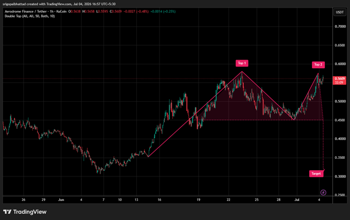Click the 25 date label on time axis

tap(257, 200)
